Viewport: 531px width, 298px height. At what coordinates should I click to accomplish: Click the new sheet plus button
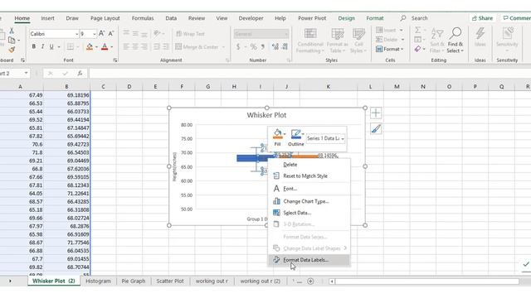(310, 281)
